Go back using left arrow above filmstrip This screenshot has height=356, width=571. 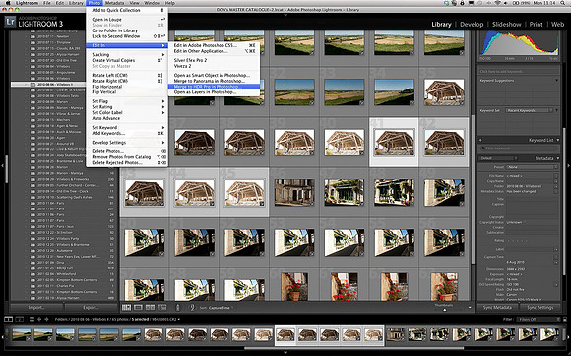(39, 319)
